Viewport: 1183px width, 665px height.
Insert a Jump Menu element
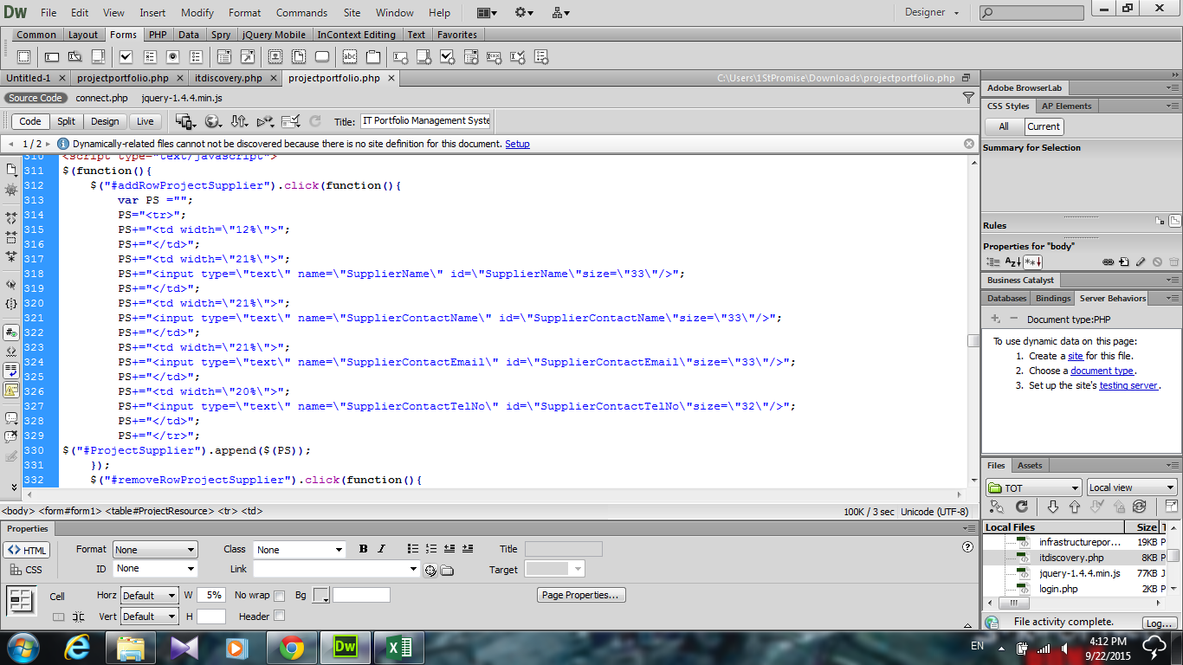click(248, 57)
